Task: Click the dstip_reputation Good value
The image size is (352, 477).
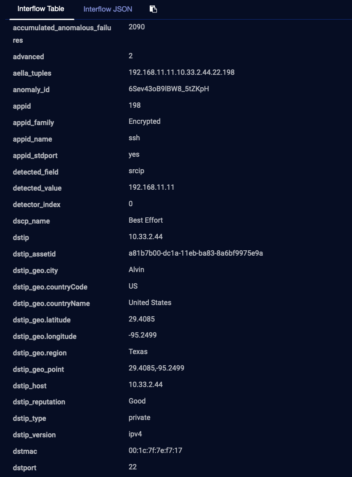Action: click(x=137, y=401)
